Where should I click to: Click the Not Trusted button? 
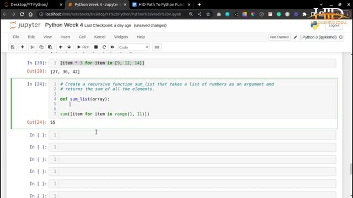(x=279, y=37)
